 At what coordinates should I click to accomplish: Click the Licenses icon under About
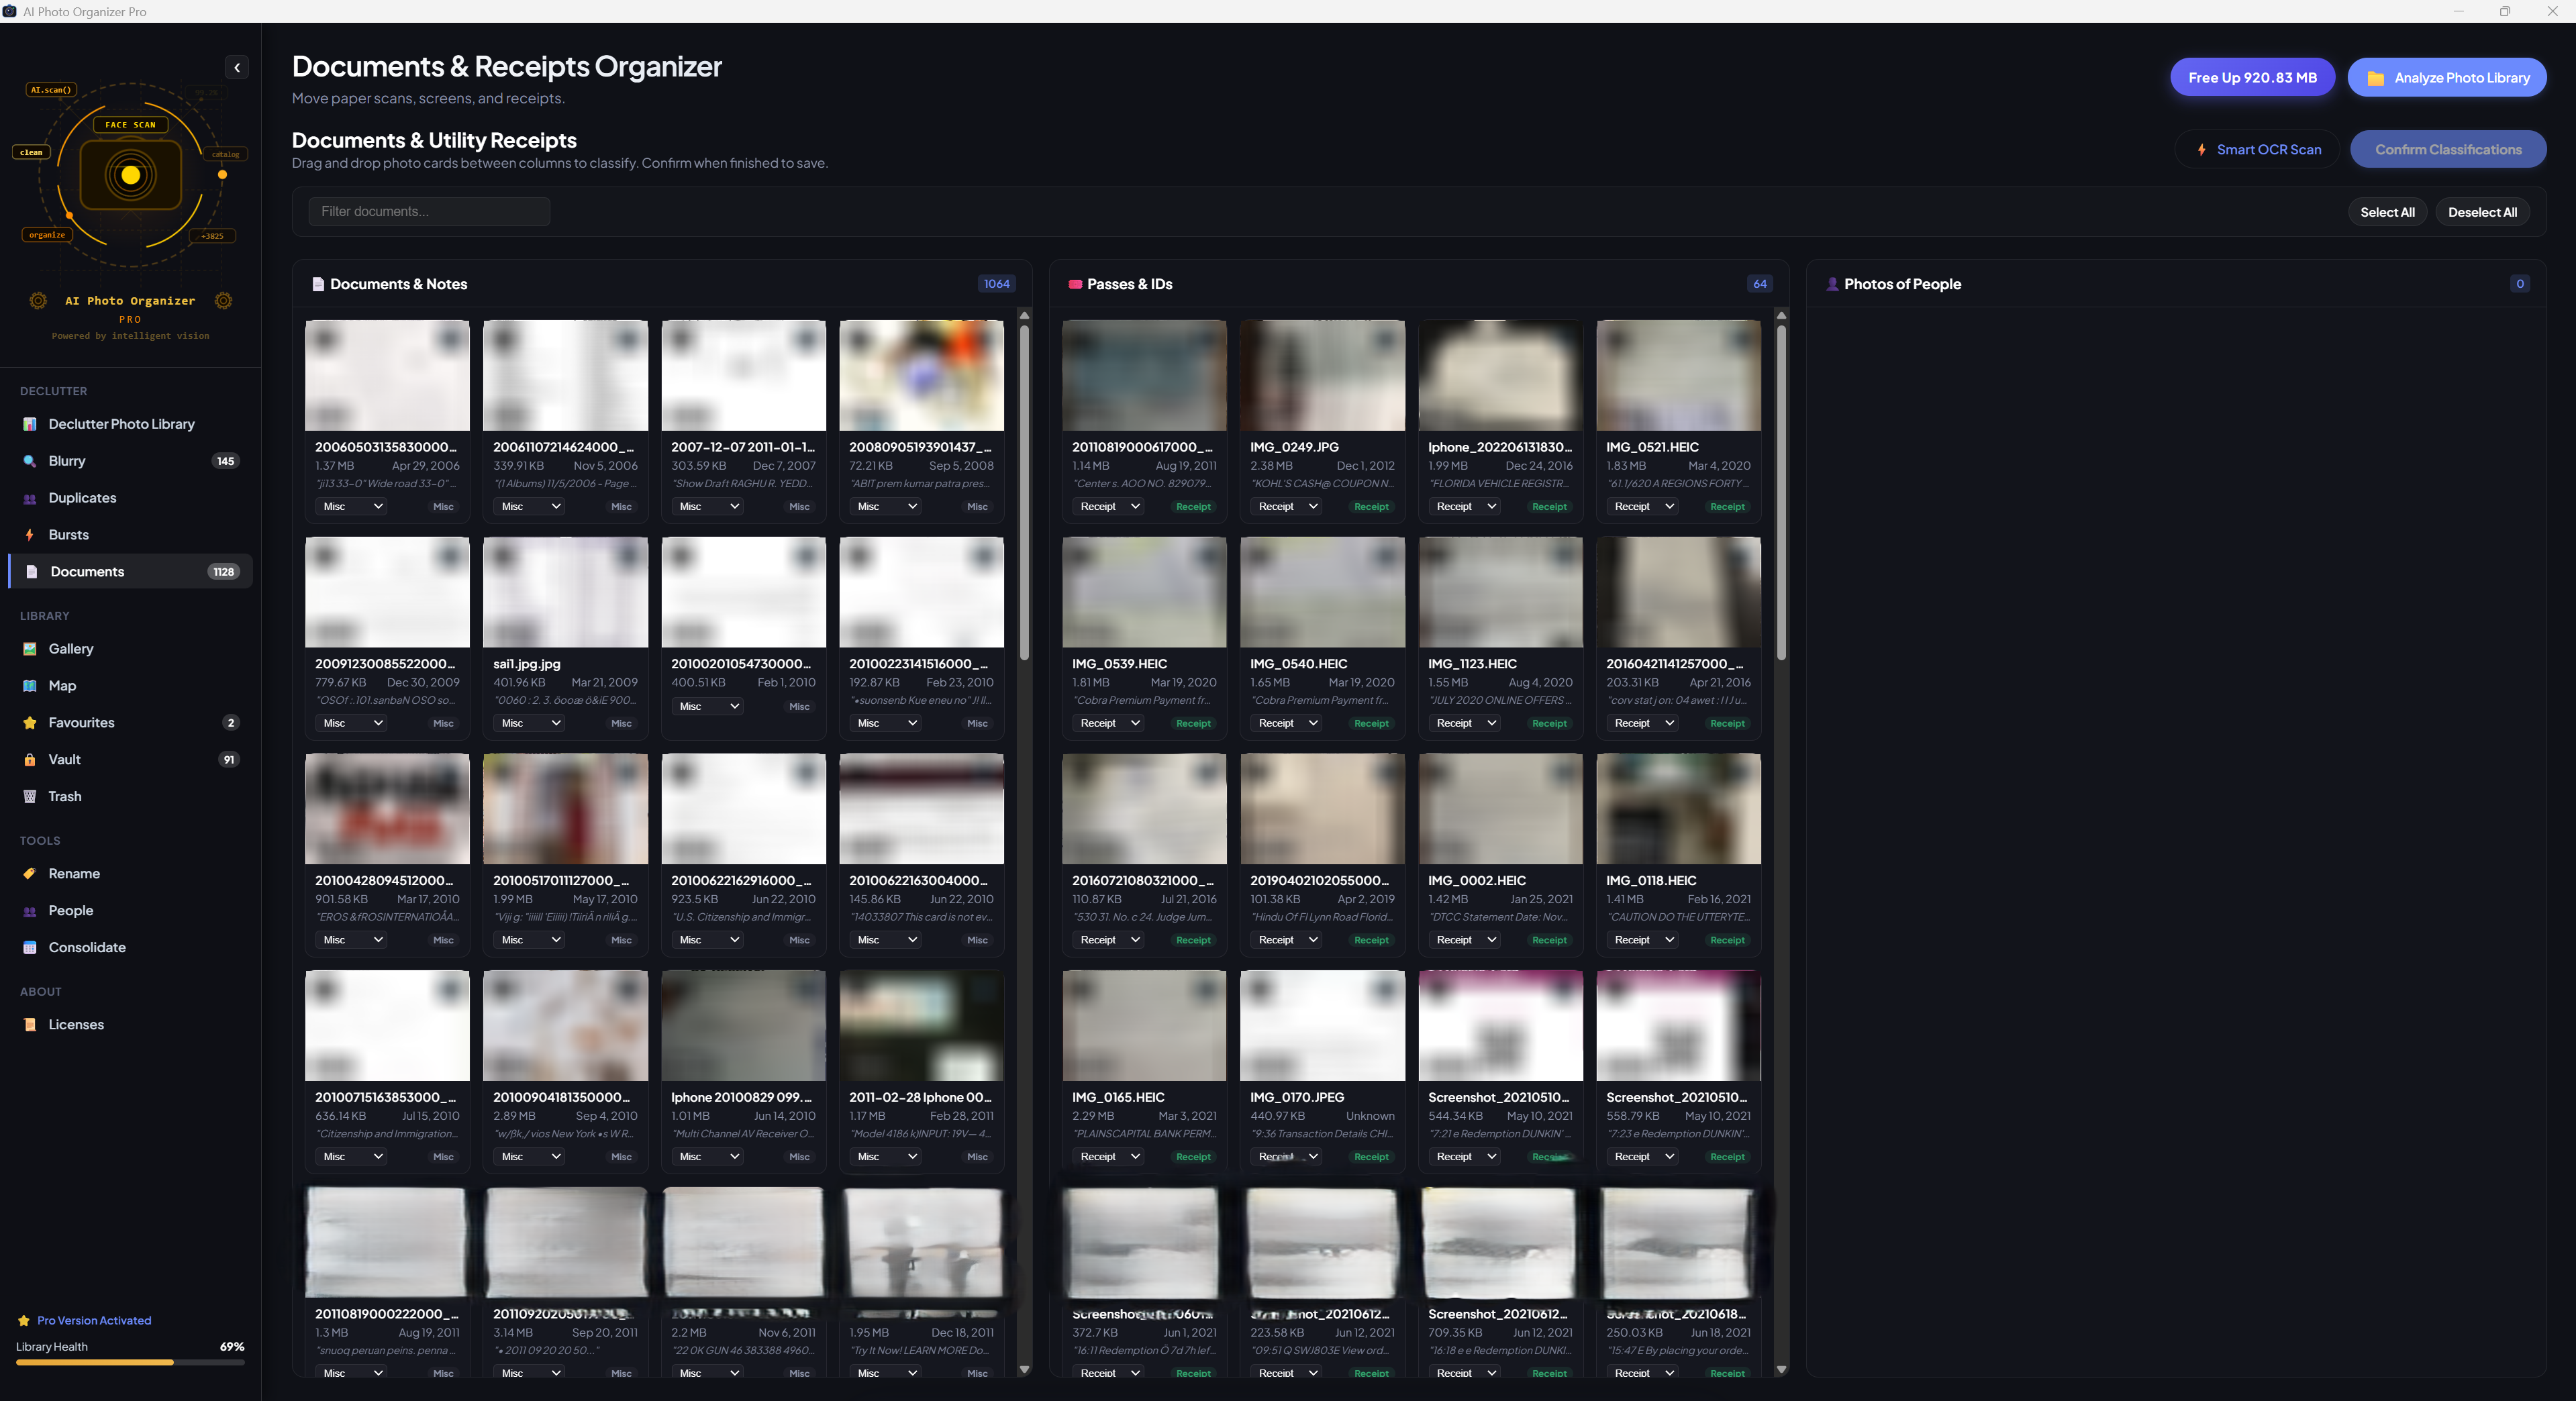pos(30,1025)
